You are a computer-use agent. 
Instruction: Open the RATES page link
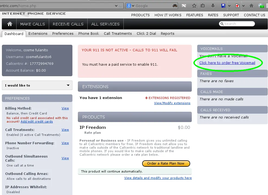pos(213,15)
